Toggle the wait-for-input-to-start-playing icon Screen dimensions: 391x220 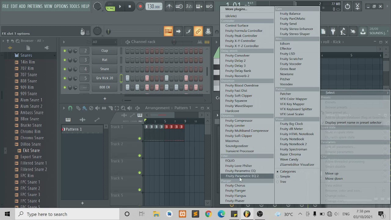click(179, 6)
